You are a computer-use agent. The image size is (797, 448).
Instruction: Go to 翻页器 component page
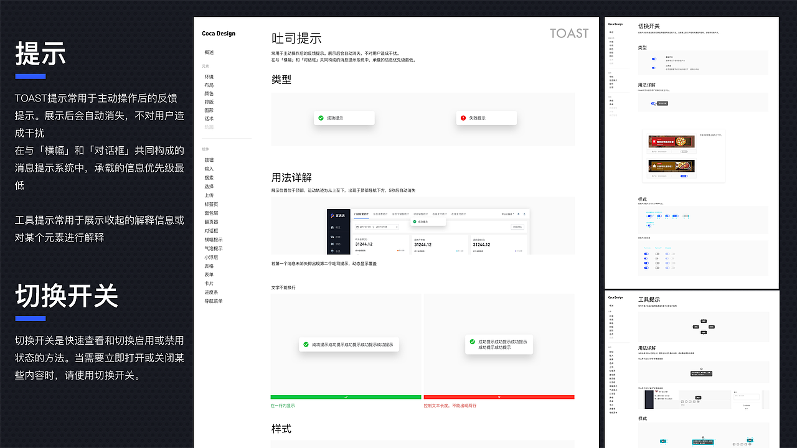[211, 222]
